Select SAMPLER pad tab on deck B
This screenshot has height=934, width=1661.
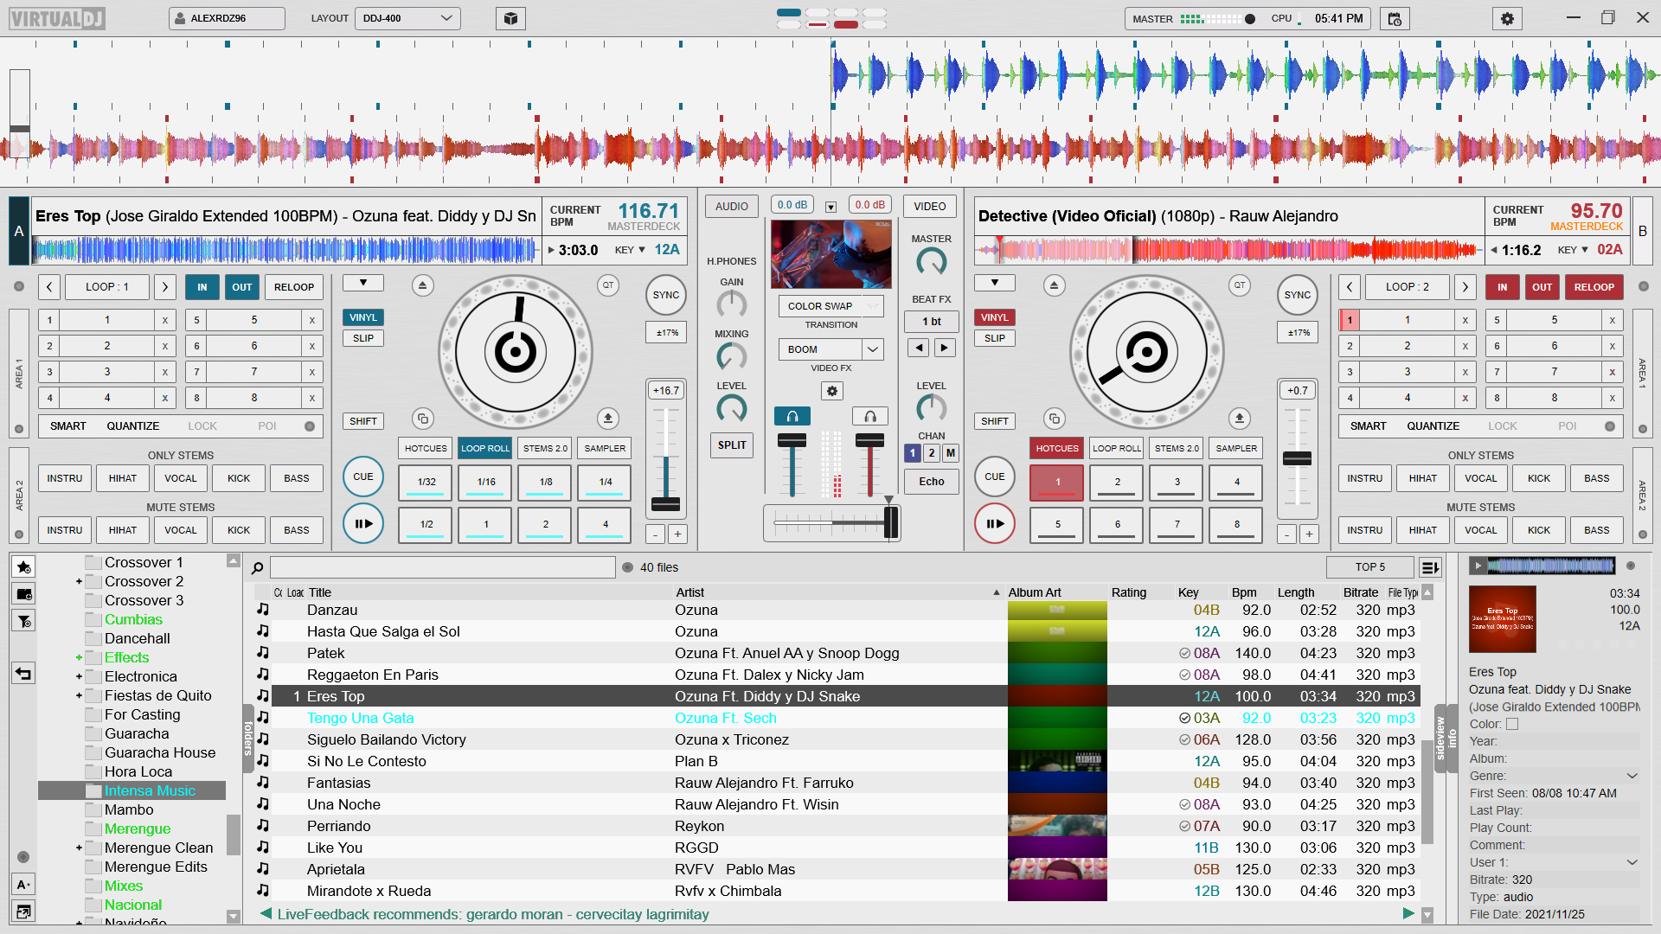pos(1235,448)
